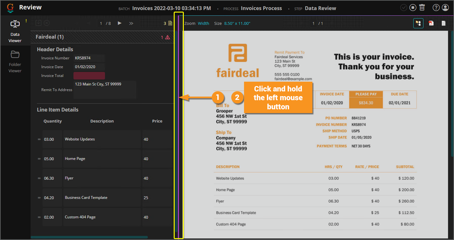Click the Invoices Process name in header

(x=261, y=8)
